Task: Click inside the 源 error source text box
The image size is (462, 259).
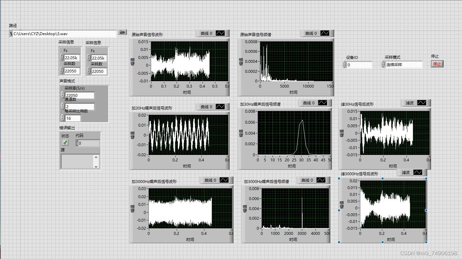Action: click(77, 161)
